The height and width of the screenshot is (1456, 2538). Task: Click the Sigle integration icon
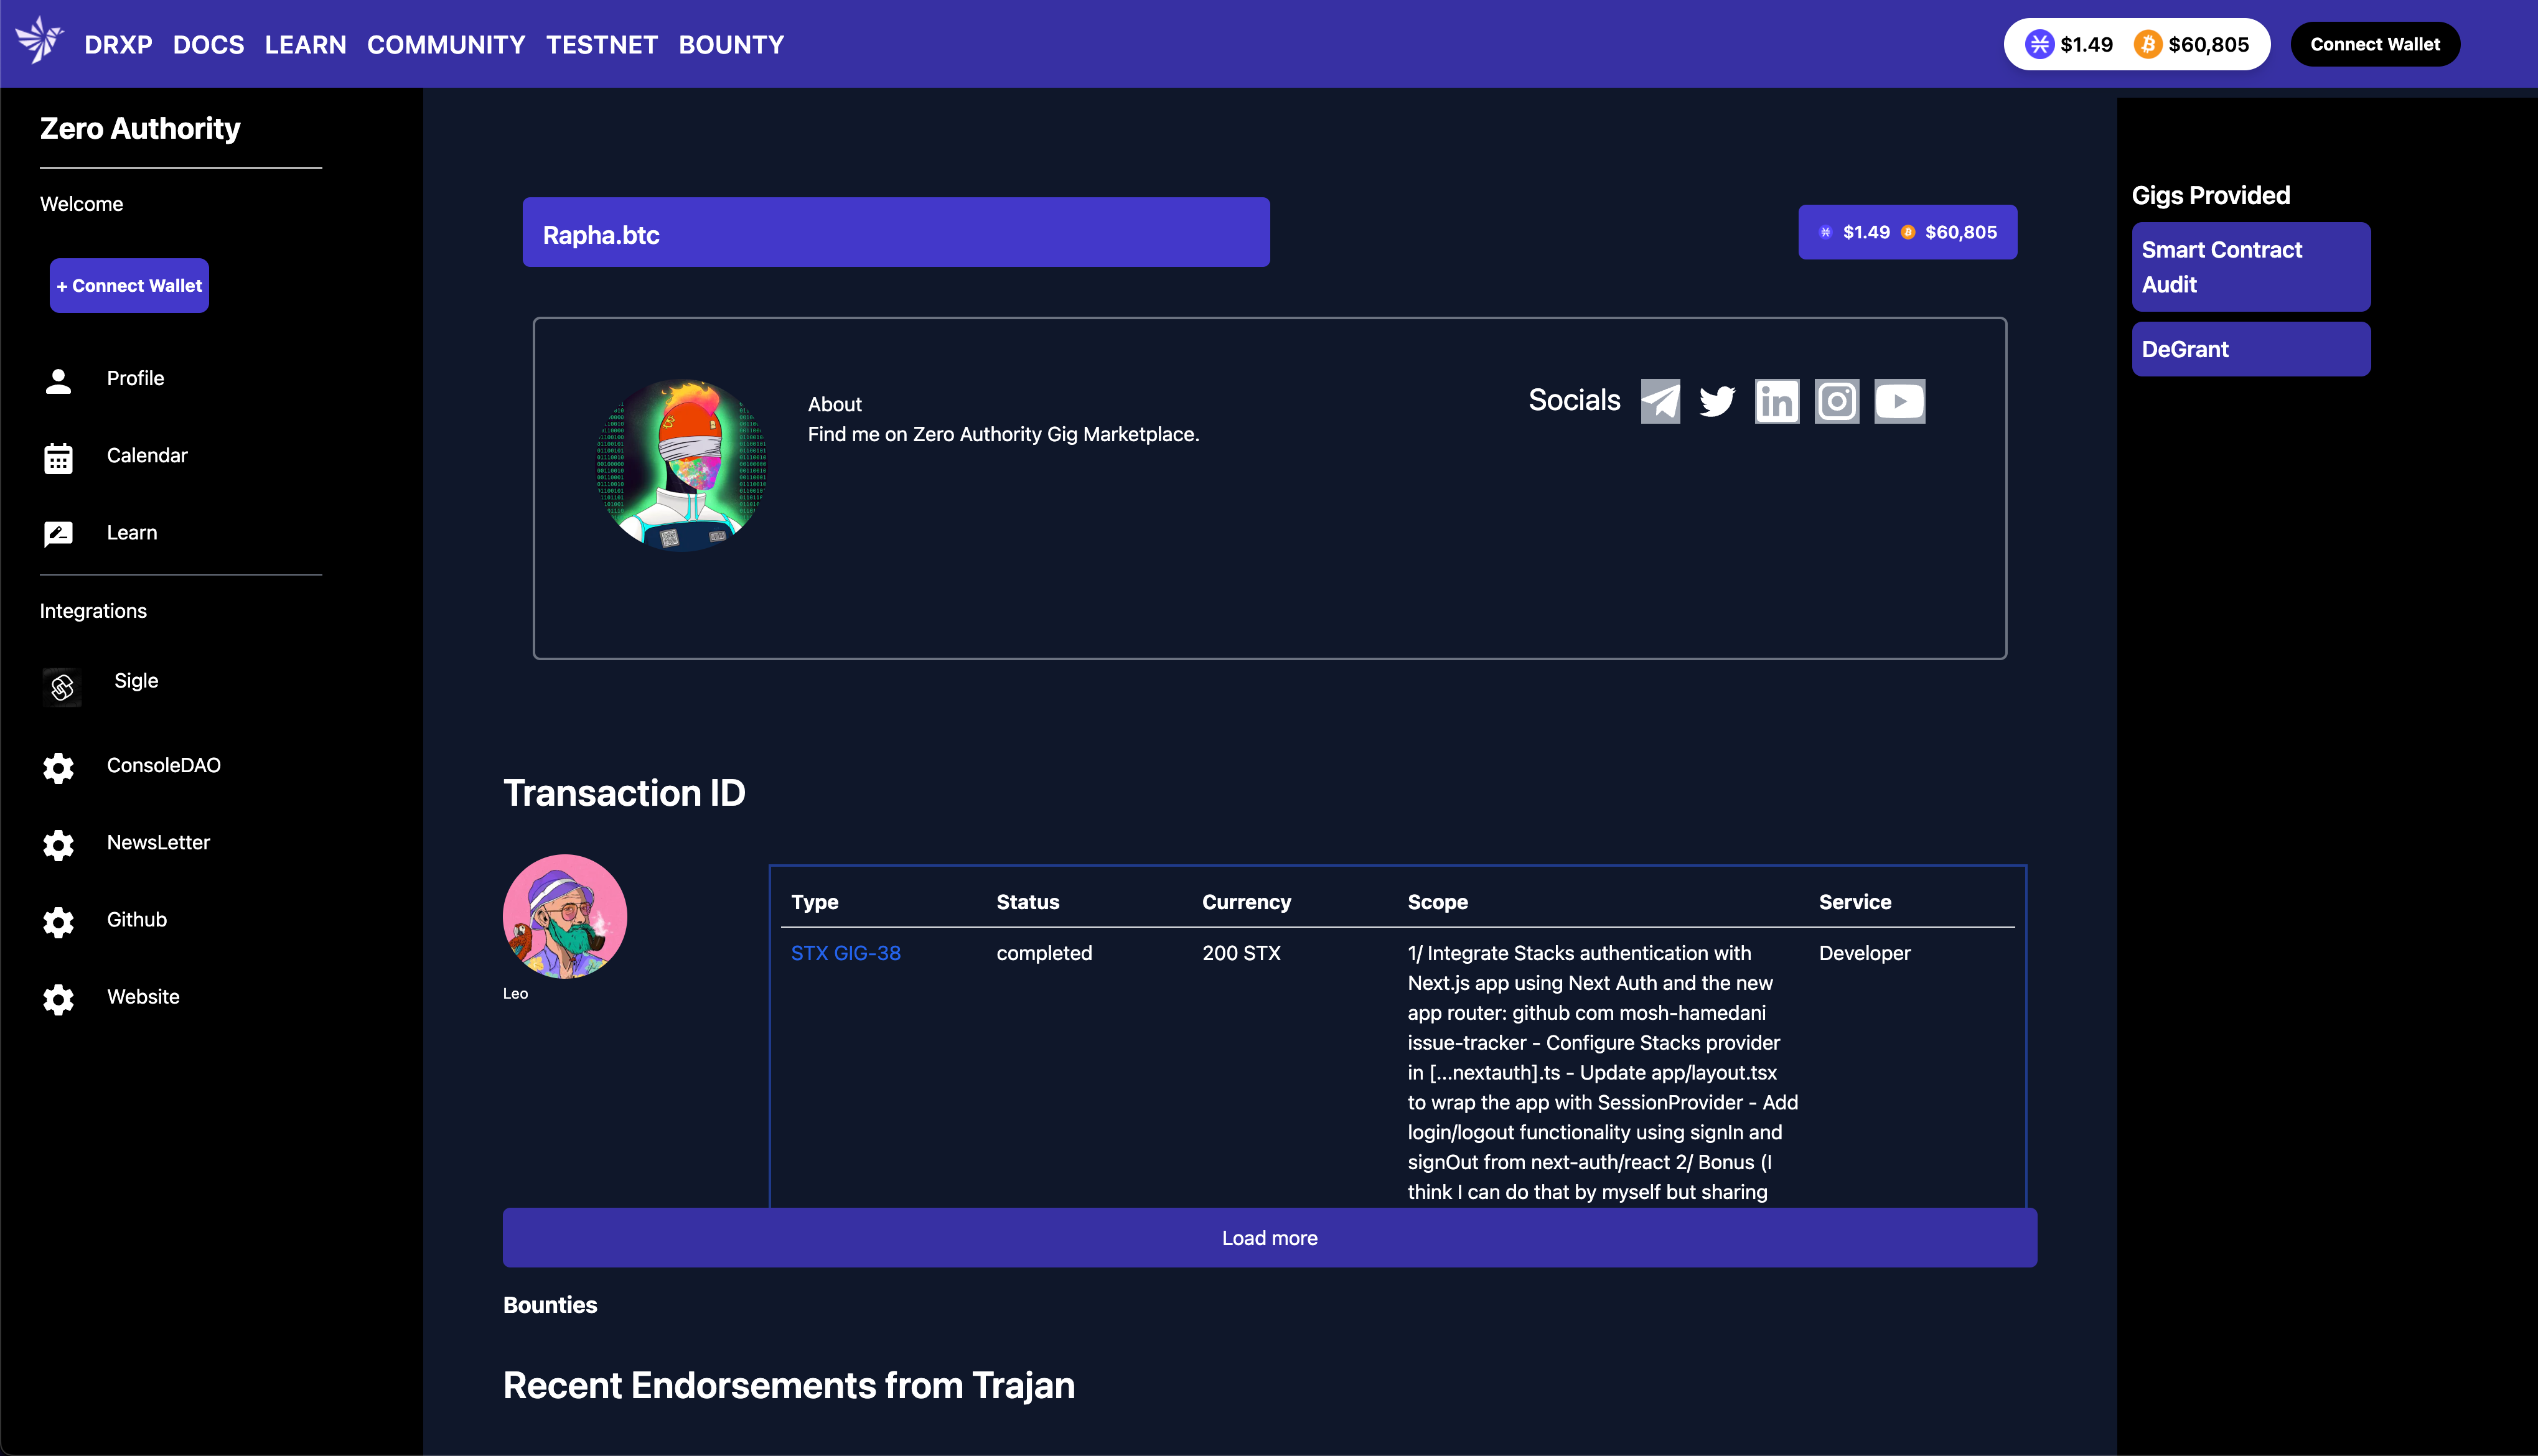[62, 687]
